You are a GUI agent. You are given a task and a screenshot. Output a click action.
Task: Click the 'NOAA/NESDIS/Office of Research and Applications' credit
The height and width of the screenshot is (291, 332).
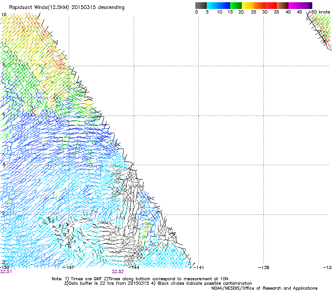(x=264, y=288)
